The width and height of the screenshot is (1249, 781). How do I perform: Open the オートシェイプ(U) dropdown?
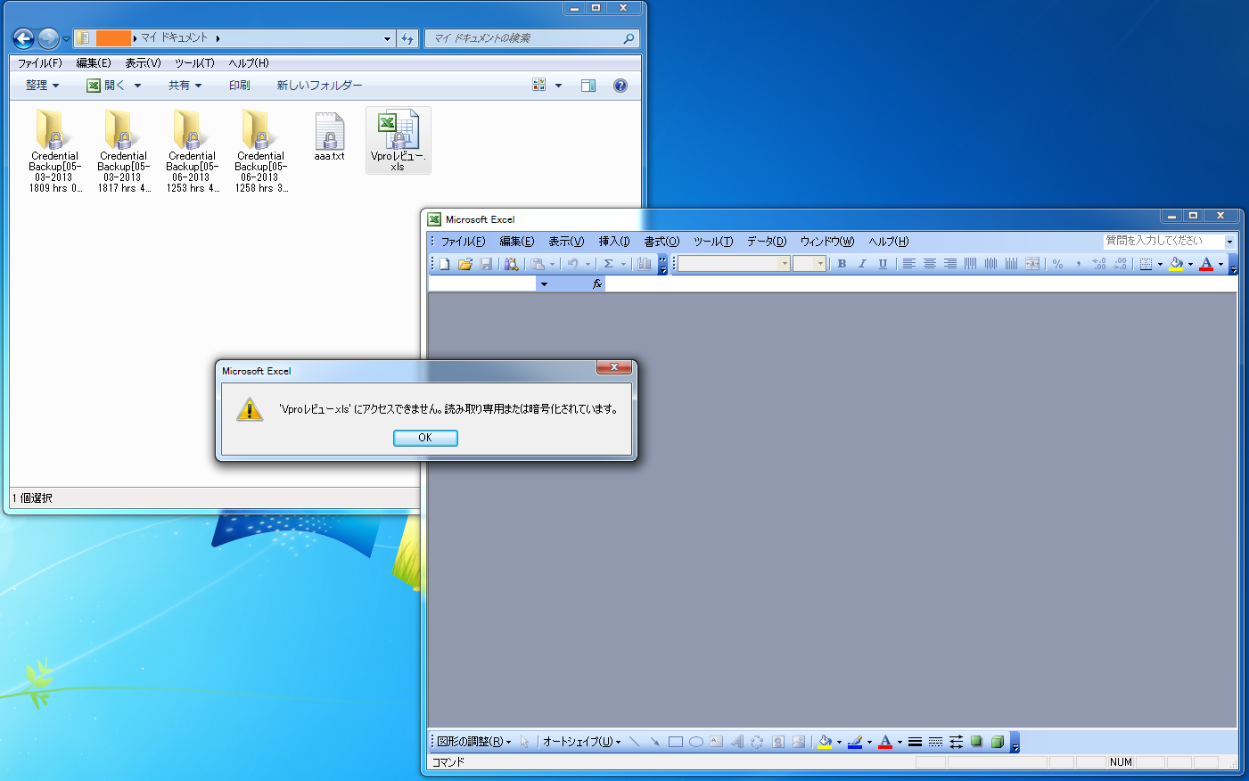tap(581, 742)
